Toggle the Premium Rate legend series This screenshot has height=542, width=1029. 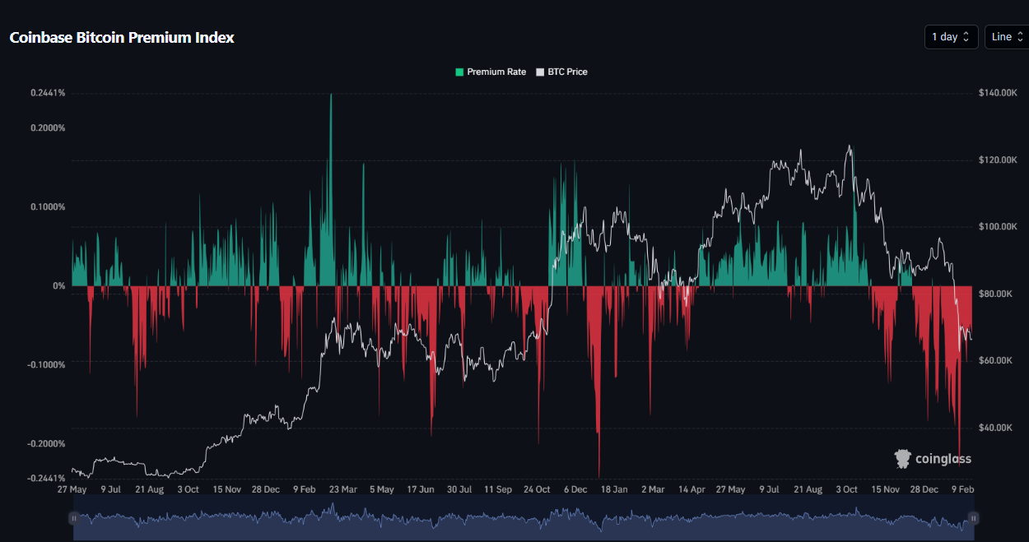pos(491,72)
